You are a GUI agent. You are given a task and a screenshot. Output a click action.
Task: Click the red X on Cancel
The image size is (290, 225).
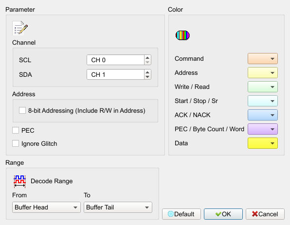click(x=255, y=214)
